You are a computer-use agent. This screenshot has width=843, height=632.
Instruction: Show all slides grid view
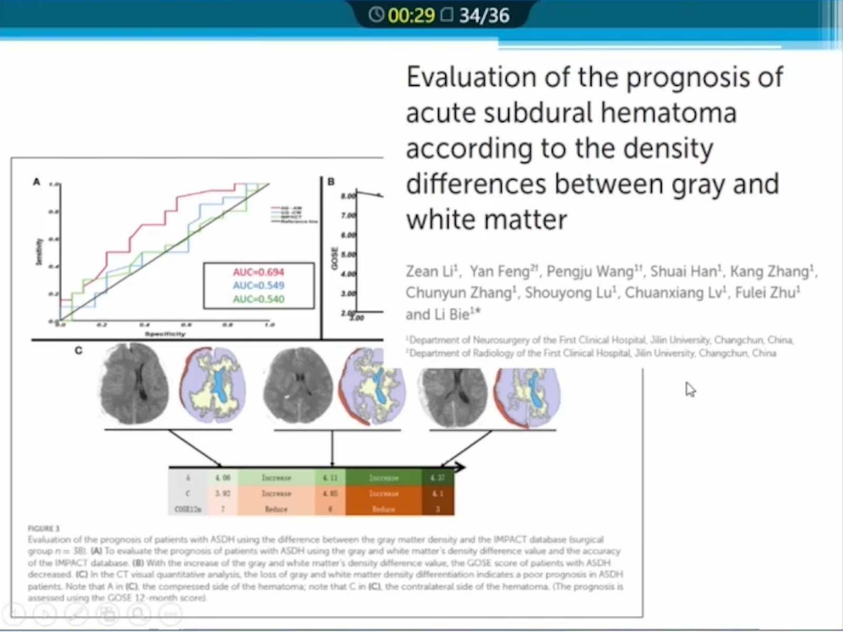pos(108,614)
